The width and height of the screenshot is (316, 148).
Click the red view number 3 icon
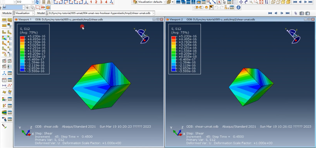[101, 2]
